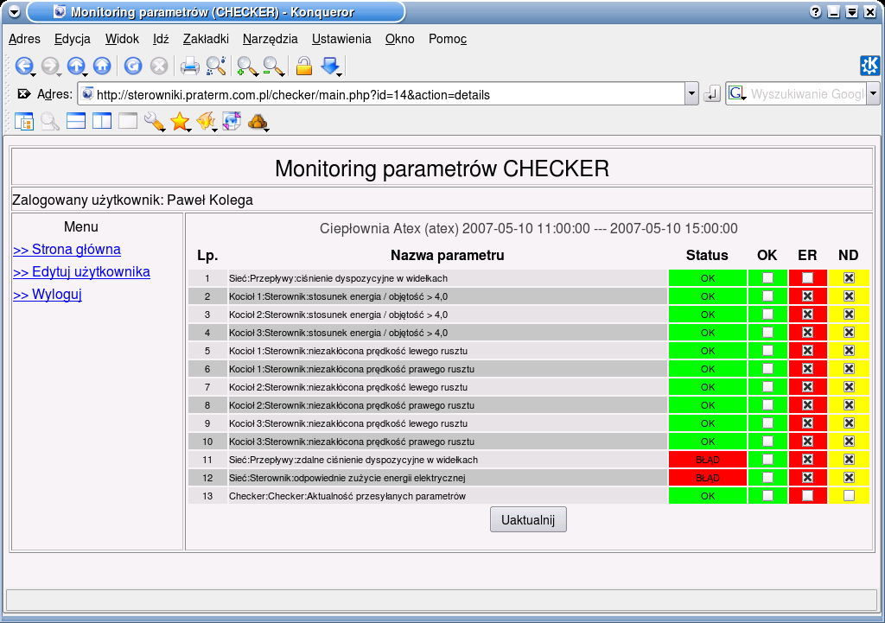Untick the ND checkbox in row 5
This screenshot has width=885, height=623.
pos(849,351)
